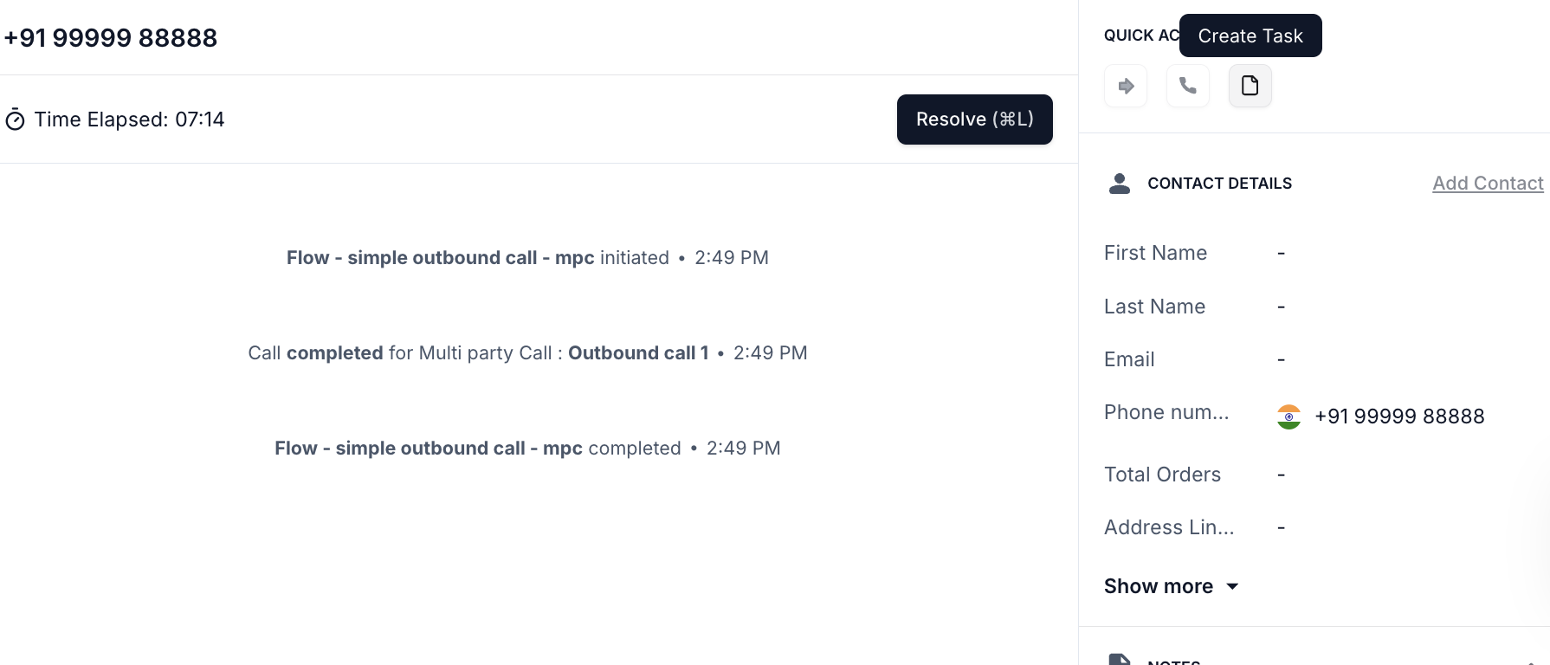Click the Last Name field value
The width and height of the screenshot is (1550, 665).
[x=1281, y=307]
